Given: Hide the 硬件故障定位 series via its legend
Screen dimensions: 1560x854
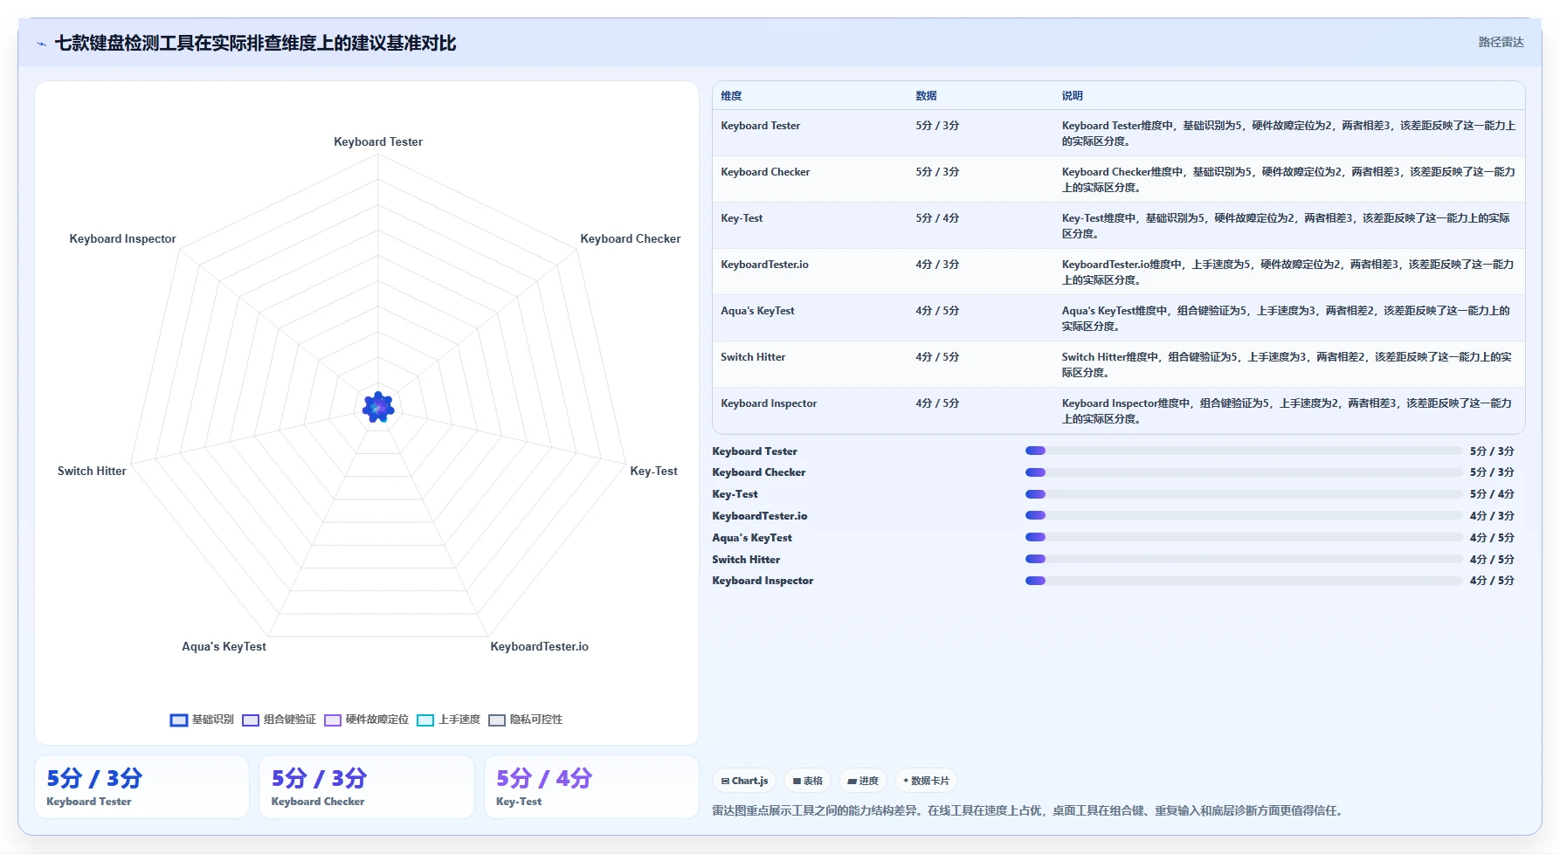Looking at the screenshot, I should (x=366, y=720).
